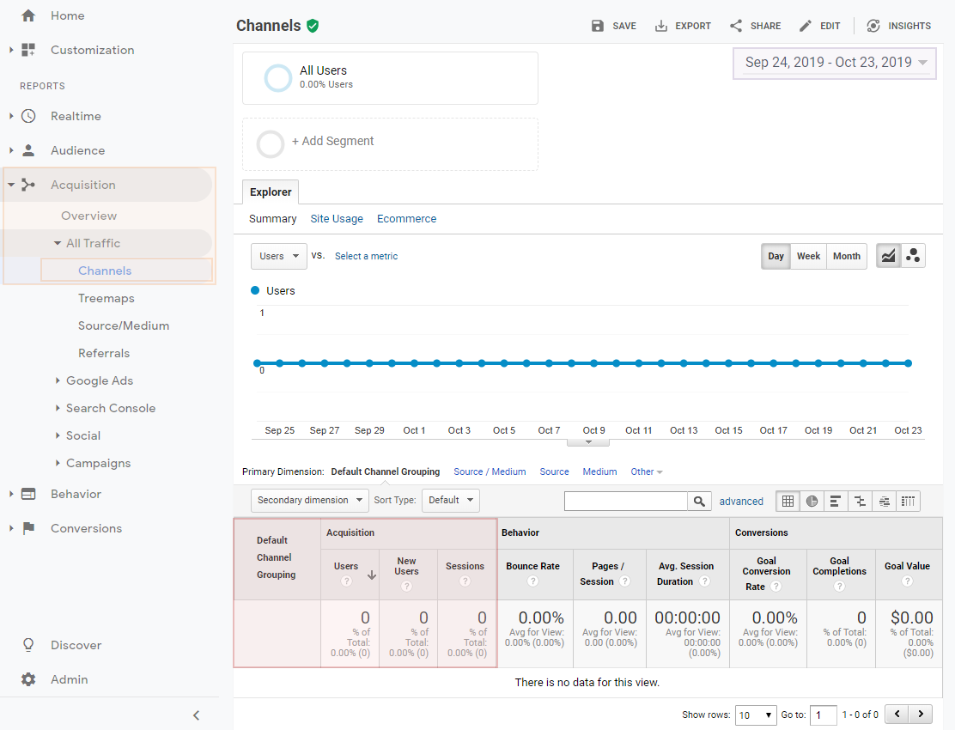Open Conversions flag icon
The height and width of the screenshot is (730, 955).
(x=28, y=528)
